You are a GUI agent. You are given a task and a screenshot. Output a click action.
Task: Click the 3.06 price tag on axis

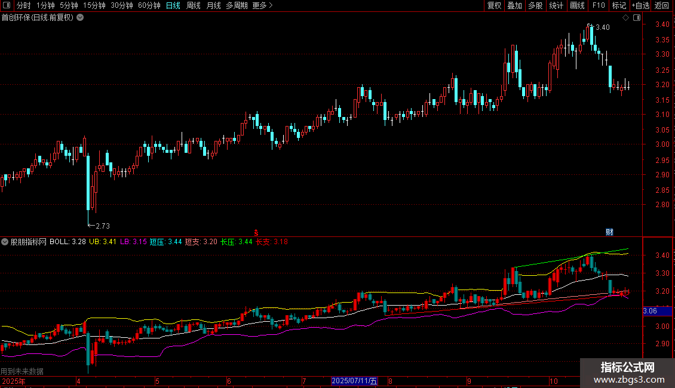coord(657,311)
